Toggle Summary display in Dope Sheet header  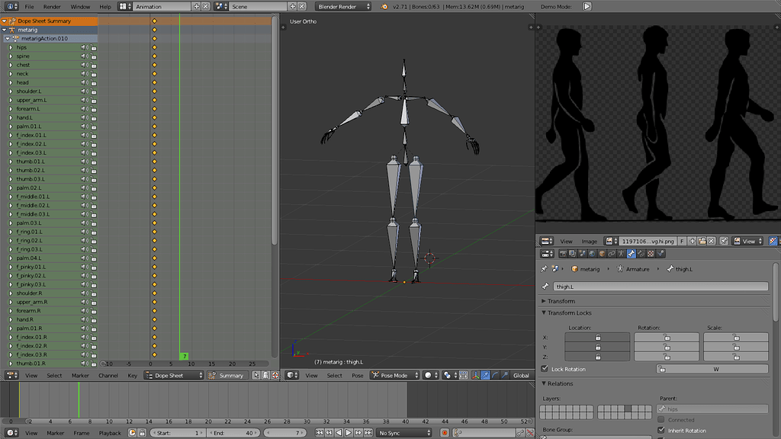click(226, 375)
